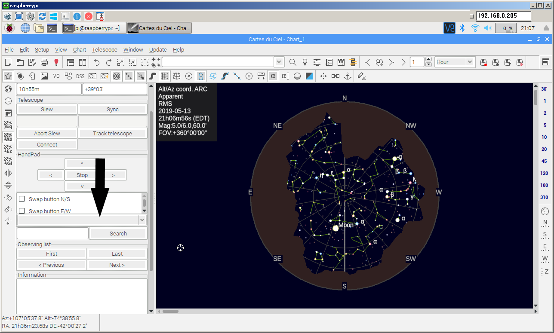Click the Abort Slew button
This screenshot has height=333, width=554.
pos(47,134)
